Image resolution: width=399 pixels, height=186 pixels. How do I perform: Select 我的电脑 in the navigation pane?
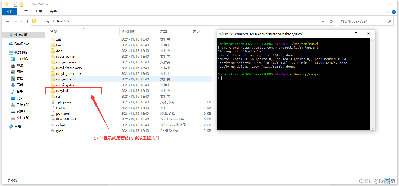[x=21, y=52]
